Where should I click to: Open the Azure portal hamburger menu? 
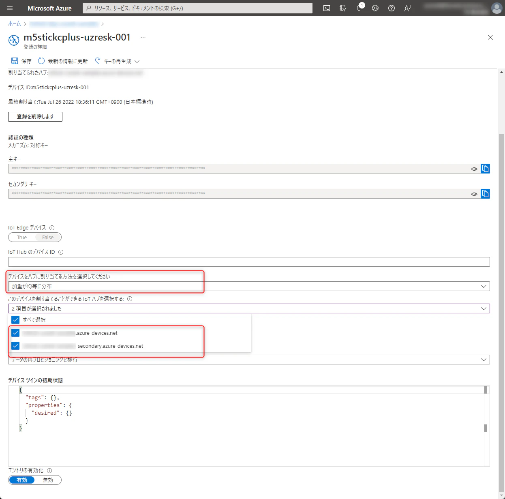tap(10, 8)
